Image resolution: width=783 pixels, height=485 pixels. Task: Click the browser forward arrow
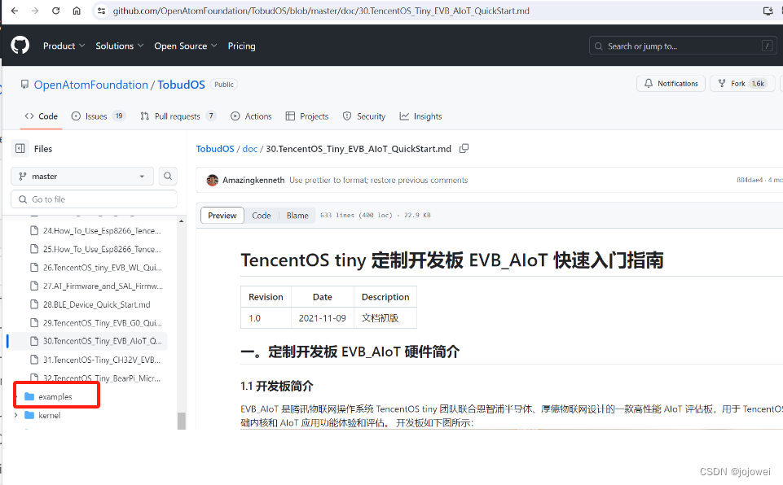[x=35, y=11]
